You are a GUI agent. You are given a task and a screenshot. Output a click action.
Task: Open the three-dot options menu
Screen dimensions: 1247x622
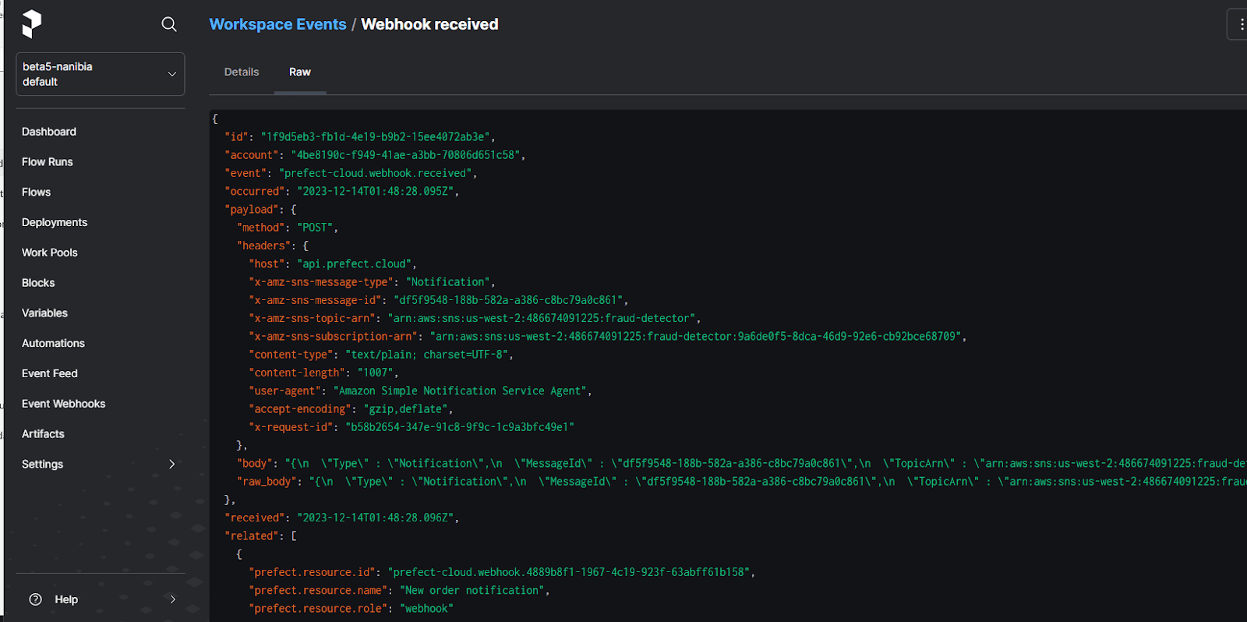point(1241,24)
